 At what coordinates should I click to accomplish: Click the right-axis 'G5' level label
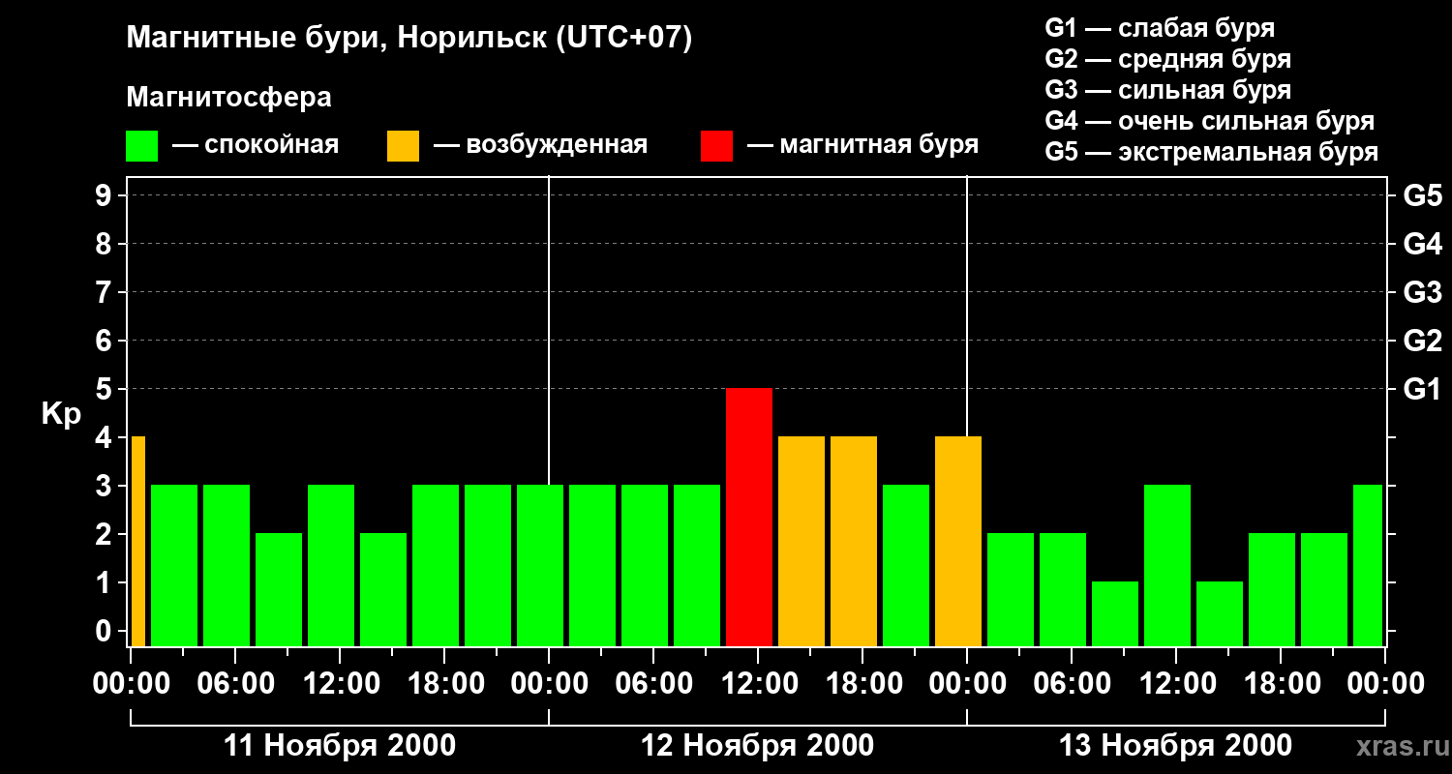[1422, 196]
